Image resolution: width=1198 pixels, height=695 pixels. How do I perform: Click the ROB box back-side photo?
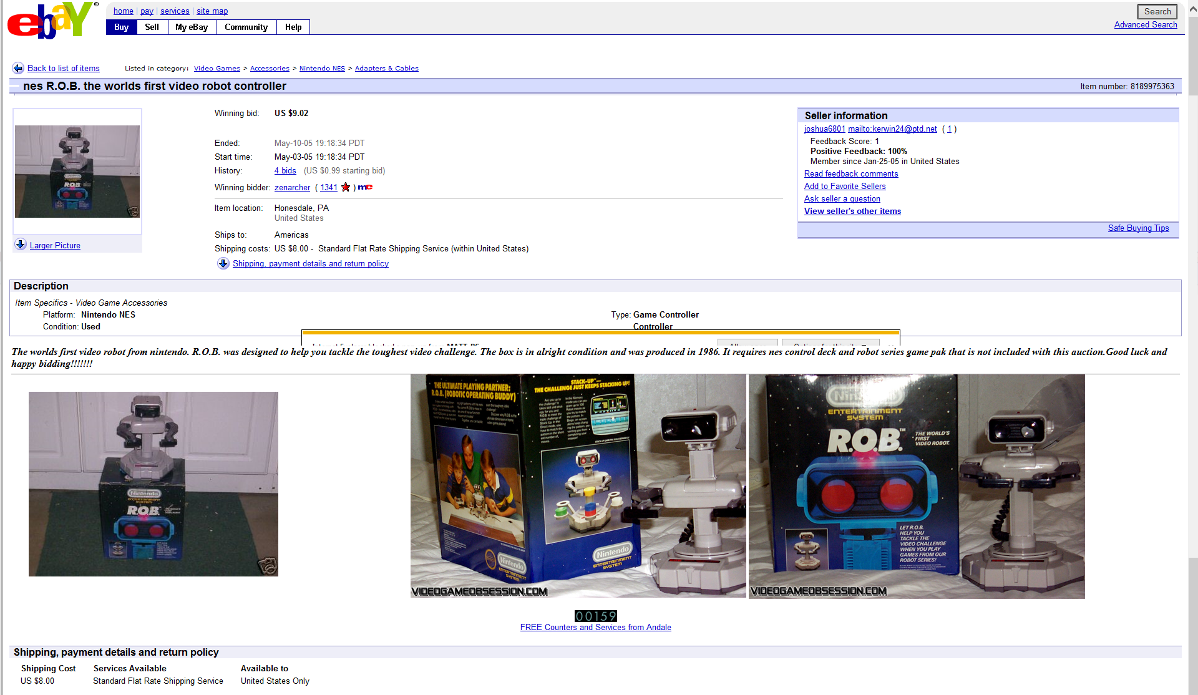(x=578, y=485)
